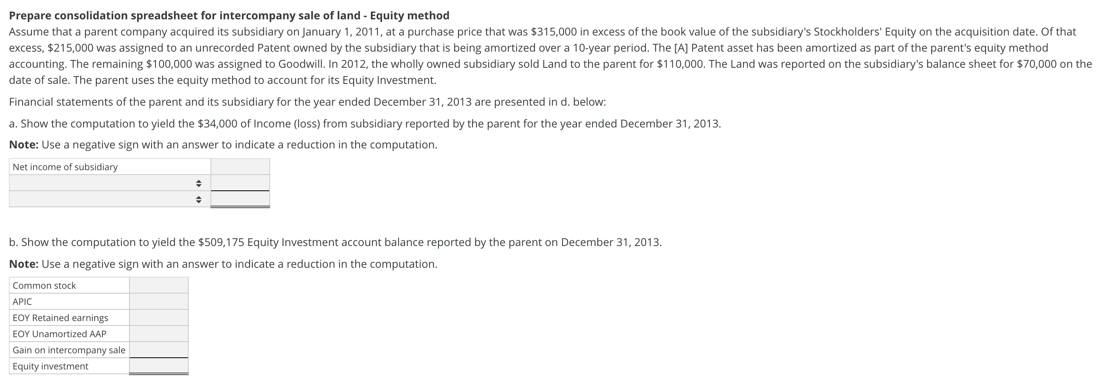Click the amount field beside the first dropdown
The height and width of the screenshot is (392, 1107).
tap(240, 183)
